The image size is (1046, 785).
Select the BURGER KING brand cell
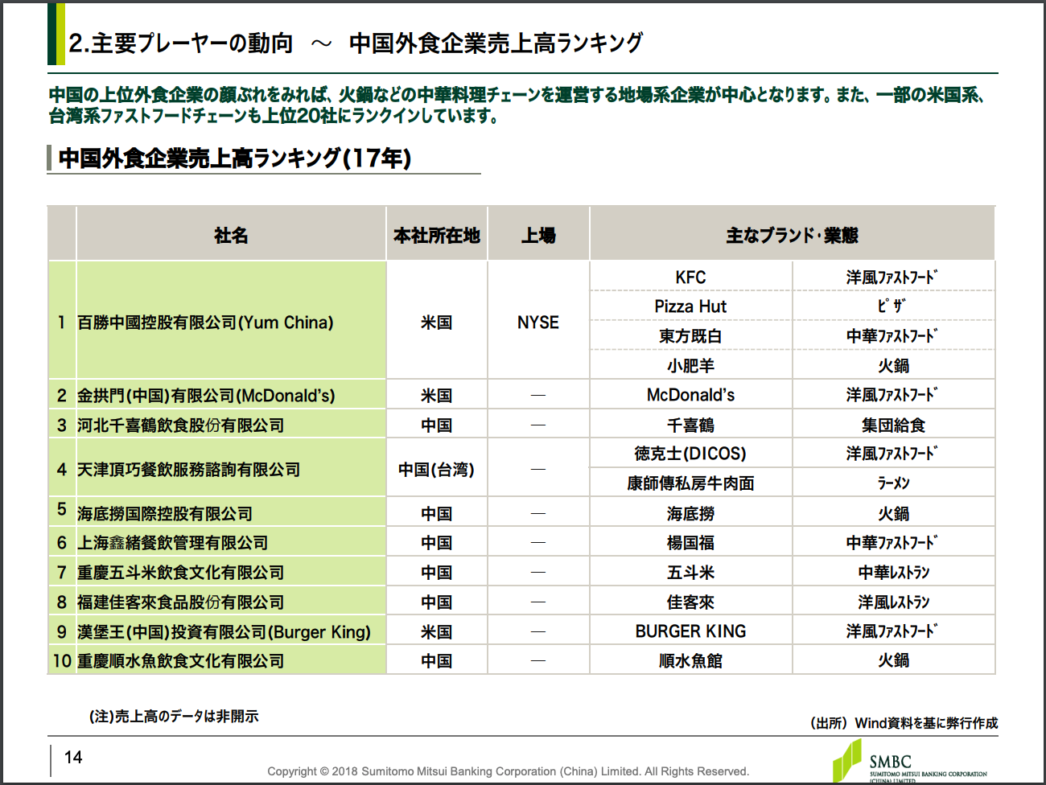coord(691,631)
